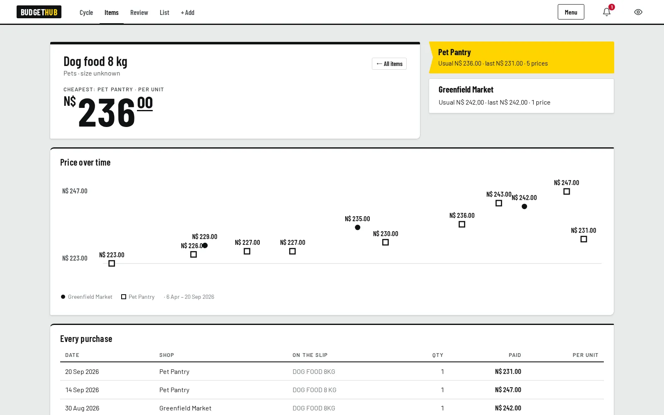Click the 30 Aug 2026 purchase row date
This screenshot has height=415, width=664.
[x=82, y=408]
